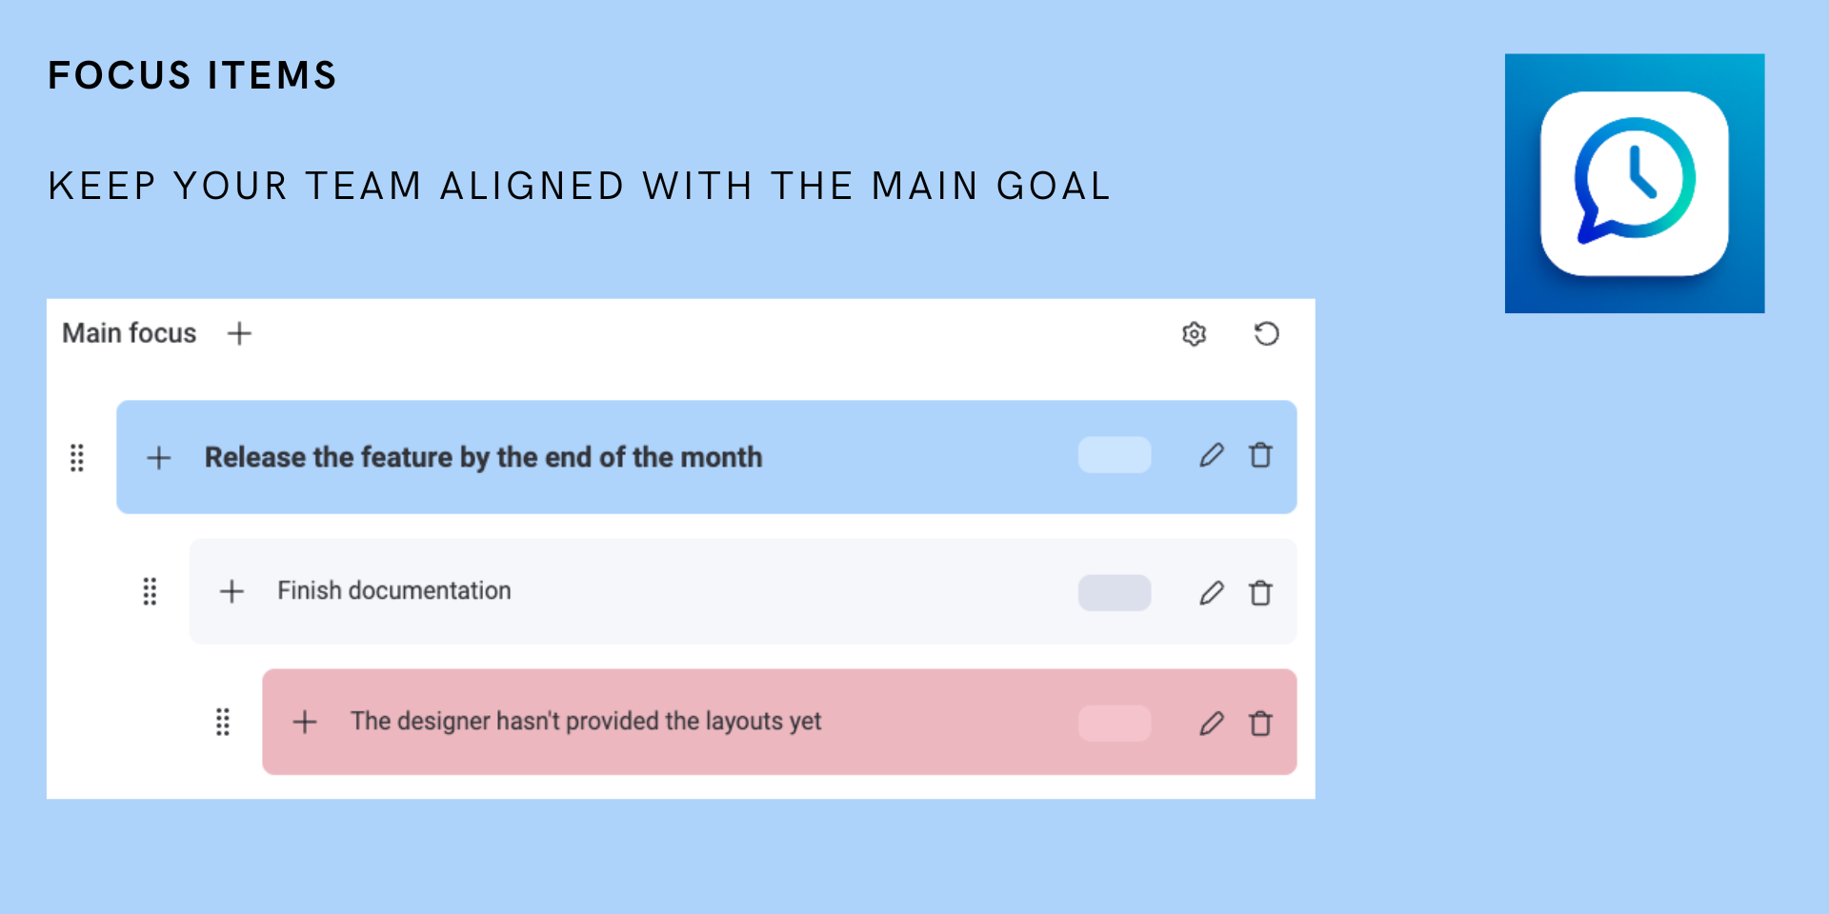Click the pink color pill on designer item

tap(1115, 723)
